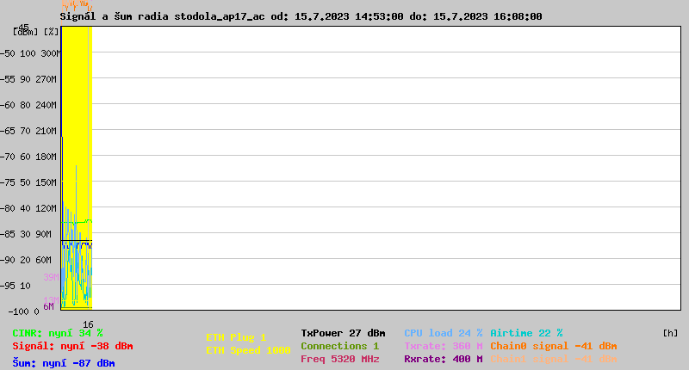Click the 16 hour tick label
This screenshot has height=370, width=689.
(x=88, y=324)
